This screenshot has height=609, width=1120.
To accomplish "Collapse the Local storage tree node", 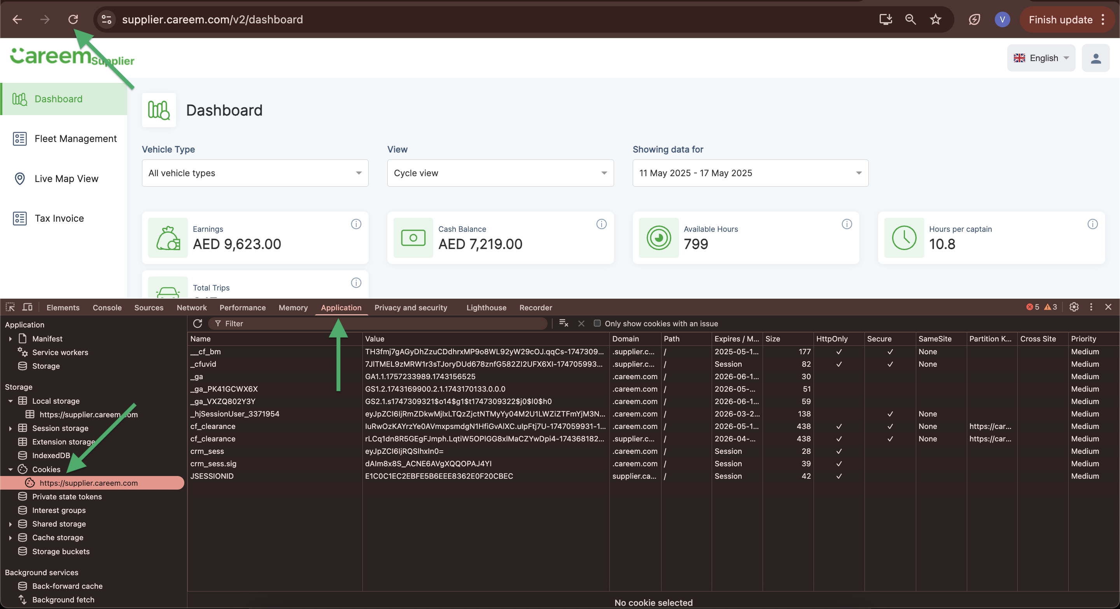I will tap(10, 401).
